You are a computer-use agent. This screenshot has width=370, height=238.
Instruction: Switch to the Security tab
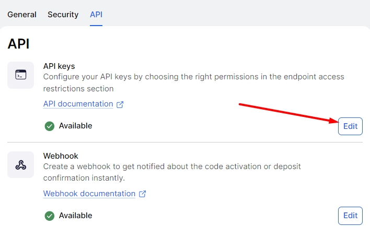(x=63, y=15)
